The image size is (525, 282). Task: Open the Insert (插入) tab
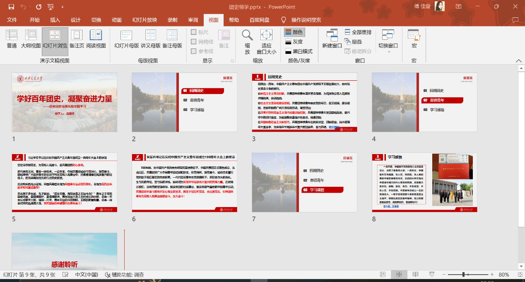tap(55, 20)
